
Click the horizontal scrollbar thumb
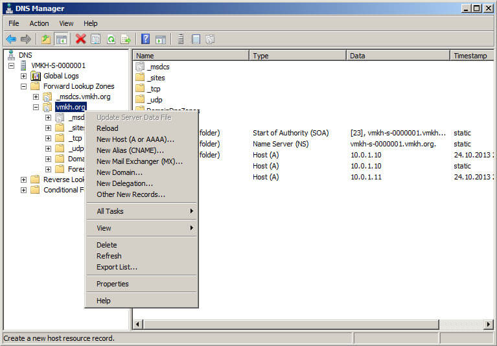pos(291,324)
